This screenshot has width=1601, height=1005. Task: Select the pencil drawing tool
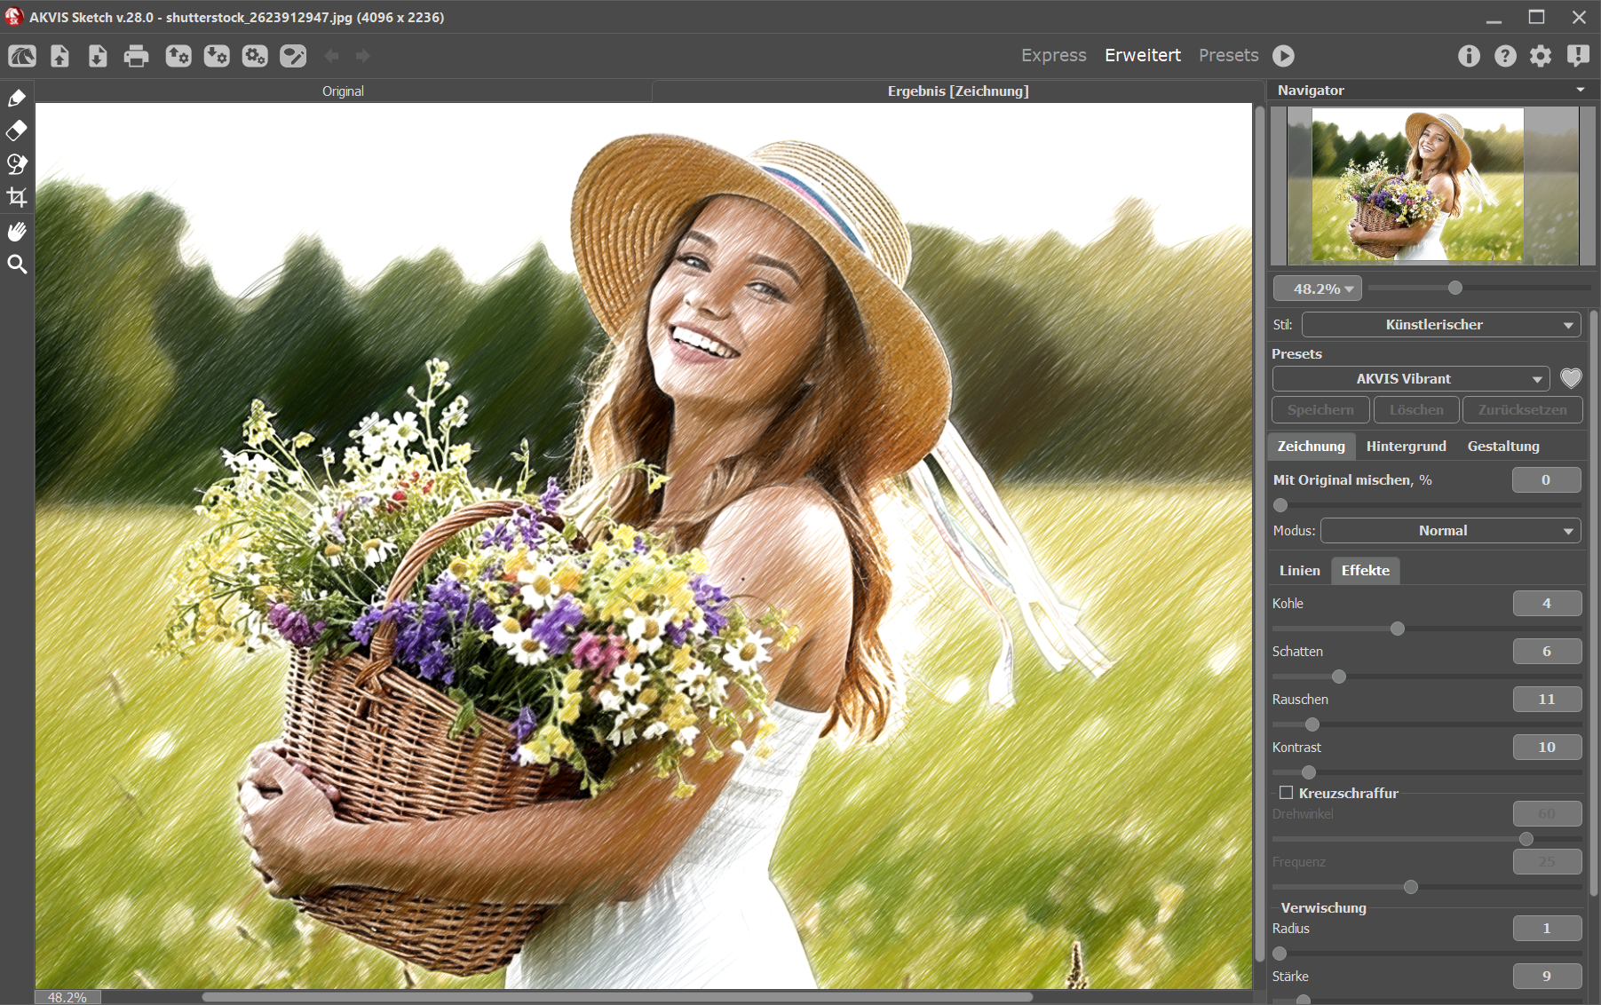pos(17,98)
